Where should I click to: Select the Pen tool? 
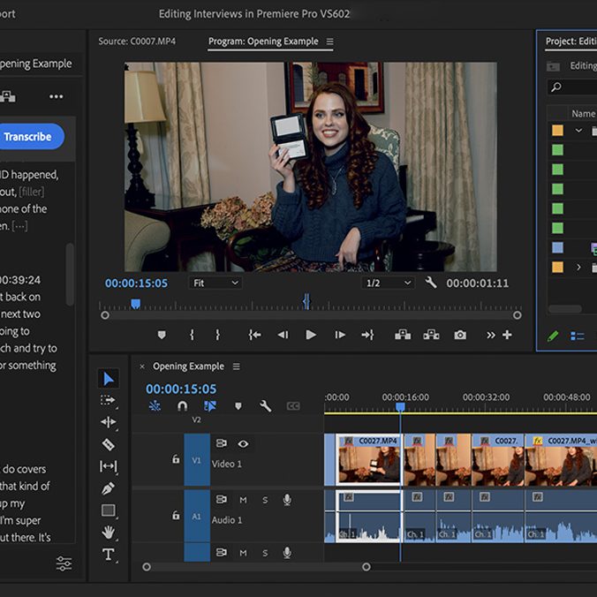coord(108,488)
